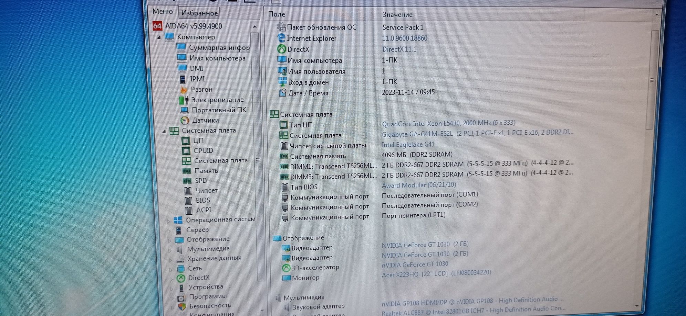The image size is (686, 316).
Task: Switch to the Меню tab
Action: tap(163, 11)
